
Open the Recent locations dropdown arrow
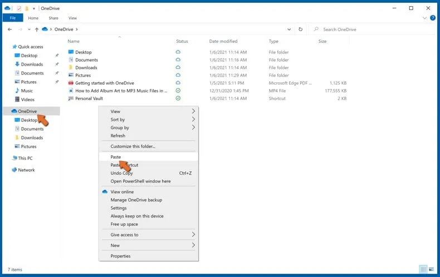(x=29, y=29)
